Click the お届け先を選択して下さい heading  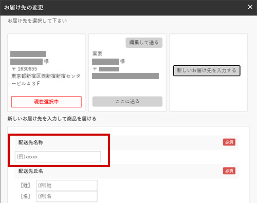37,21
